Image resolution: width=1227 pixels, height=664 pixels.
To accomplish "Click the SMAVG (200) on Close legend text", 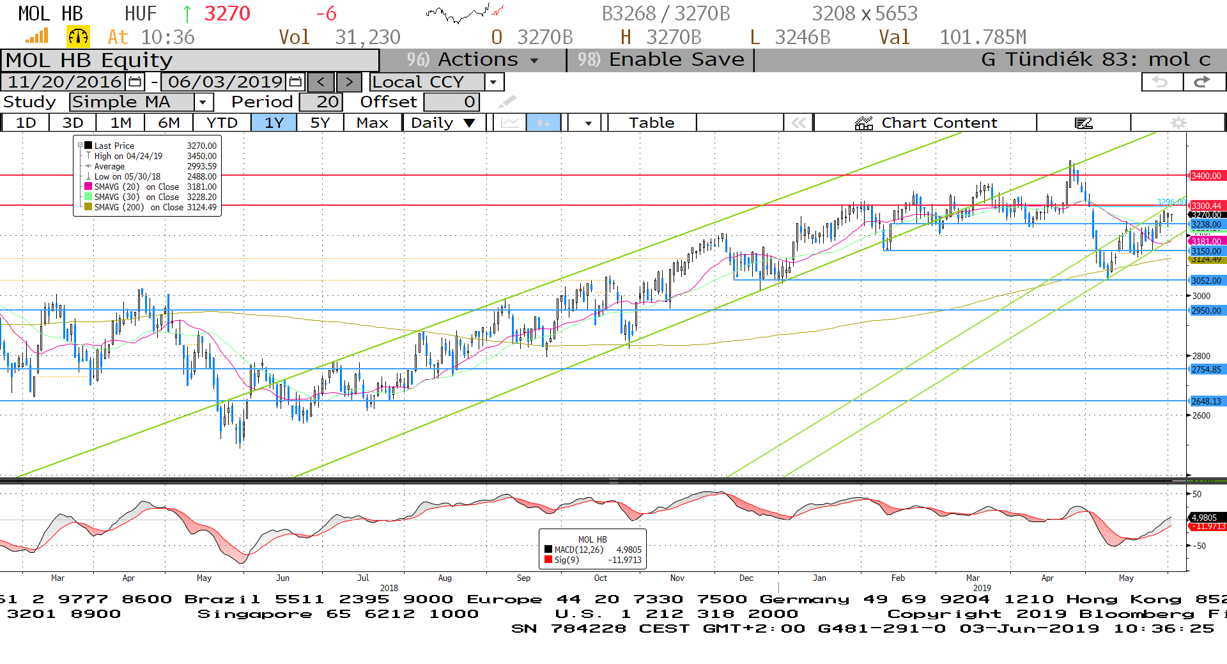I will click(139, 207).
